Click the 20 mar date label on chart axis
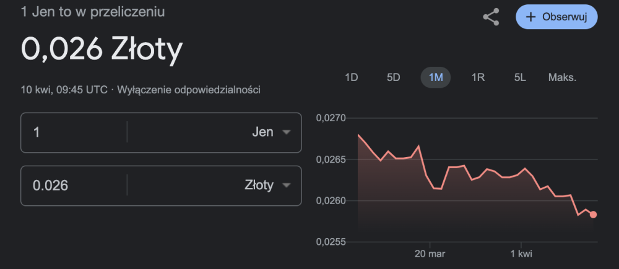 [x=430, y=254]
